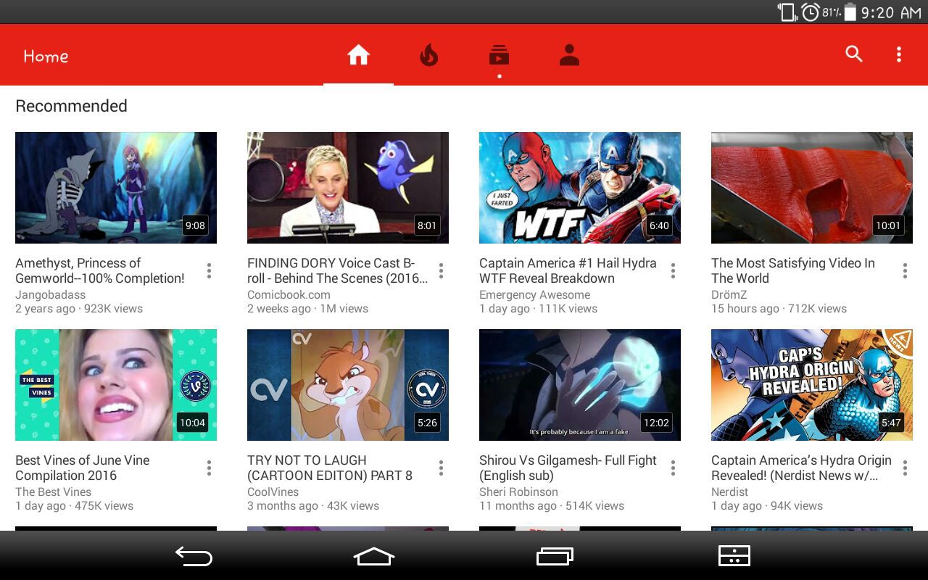
Task: Tap the Android back navigation button
Action: point(194,556)
